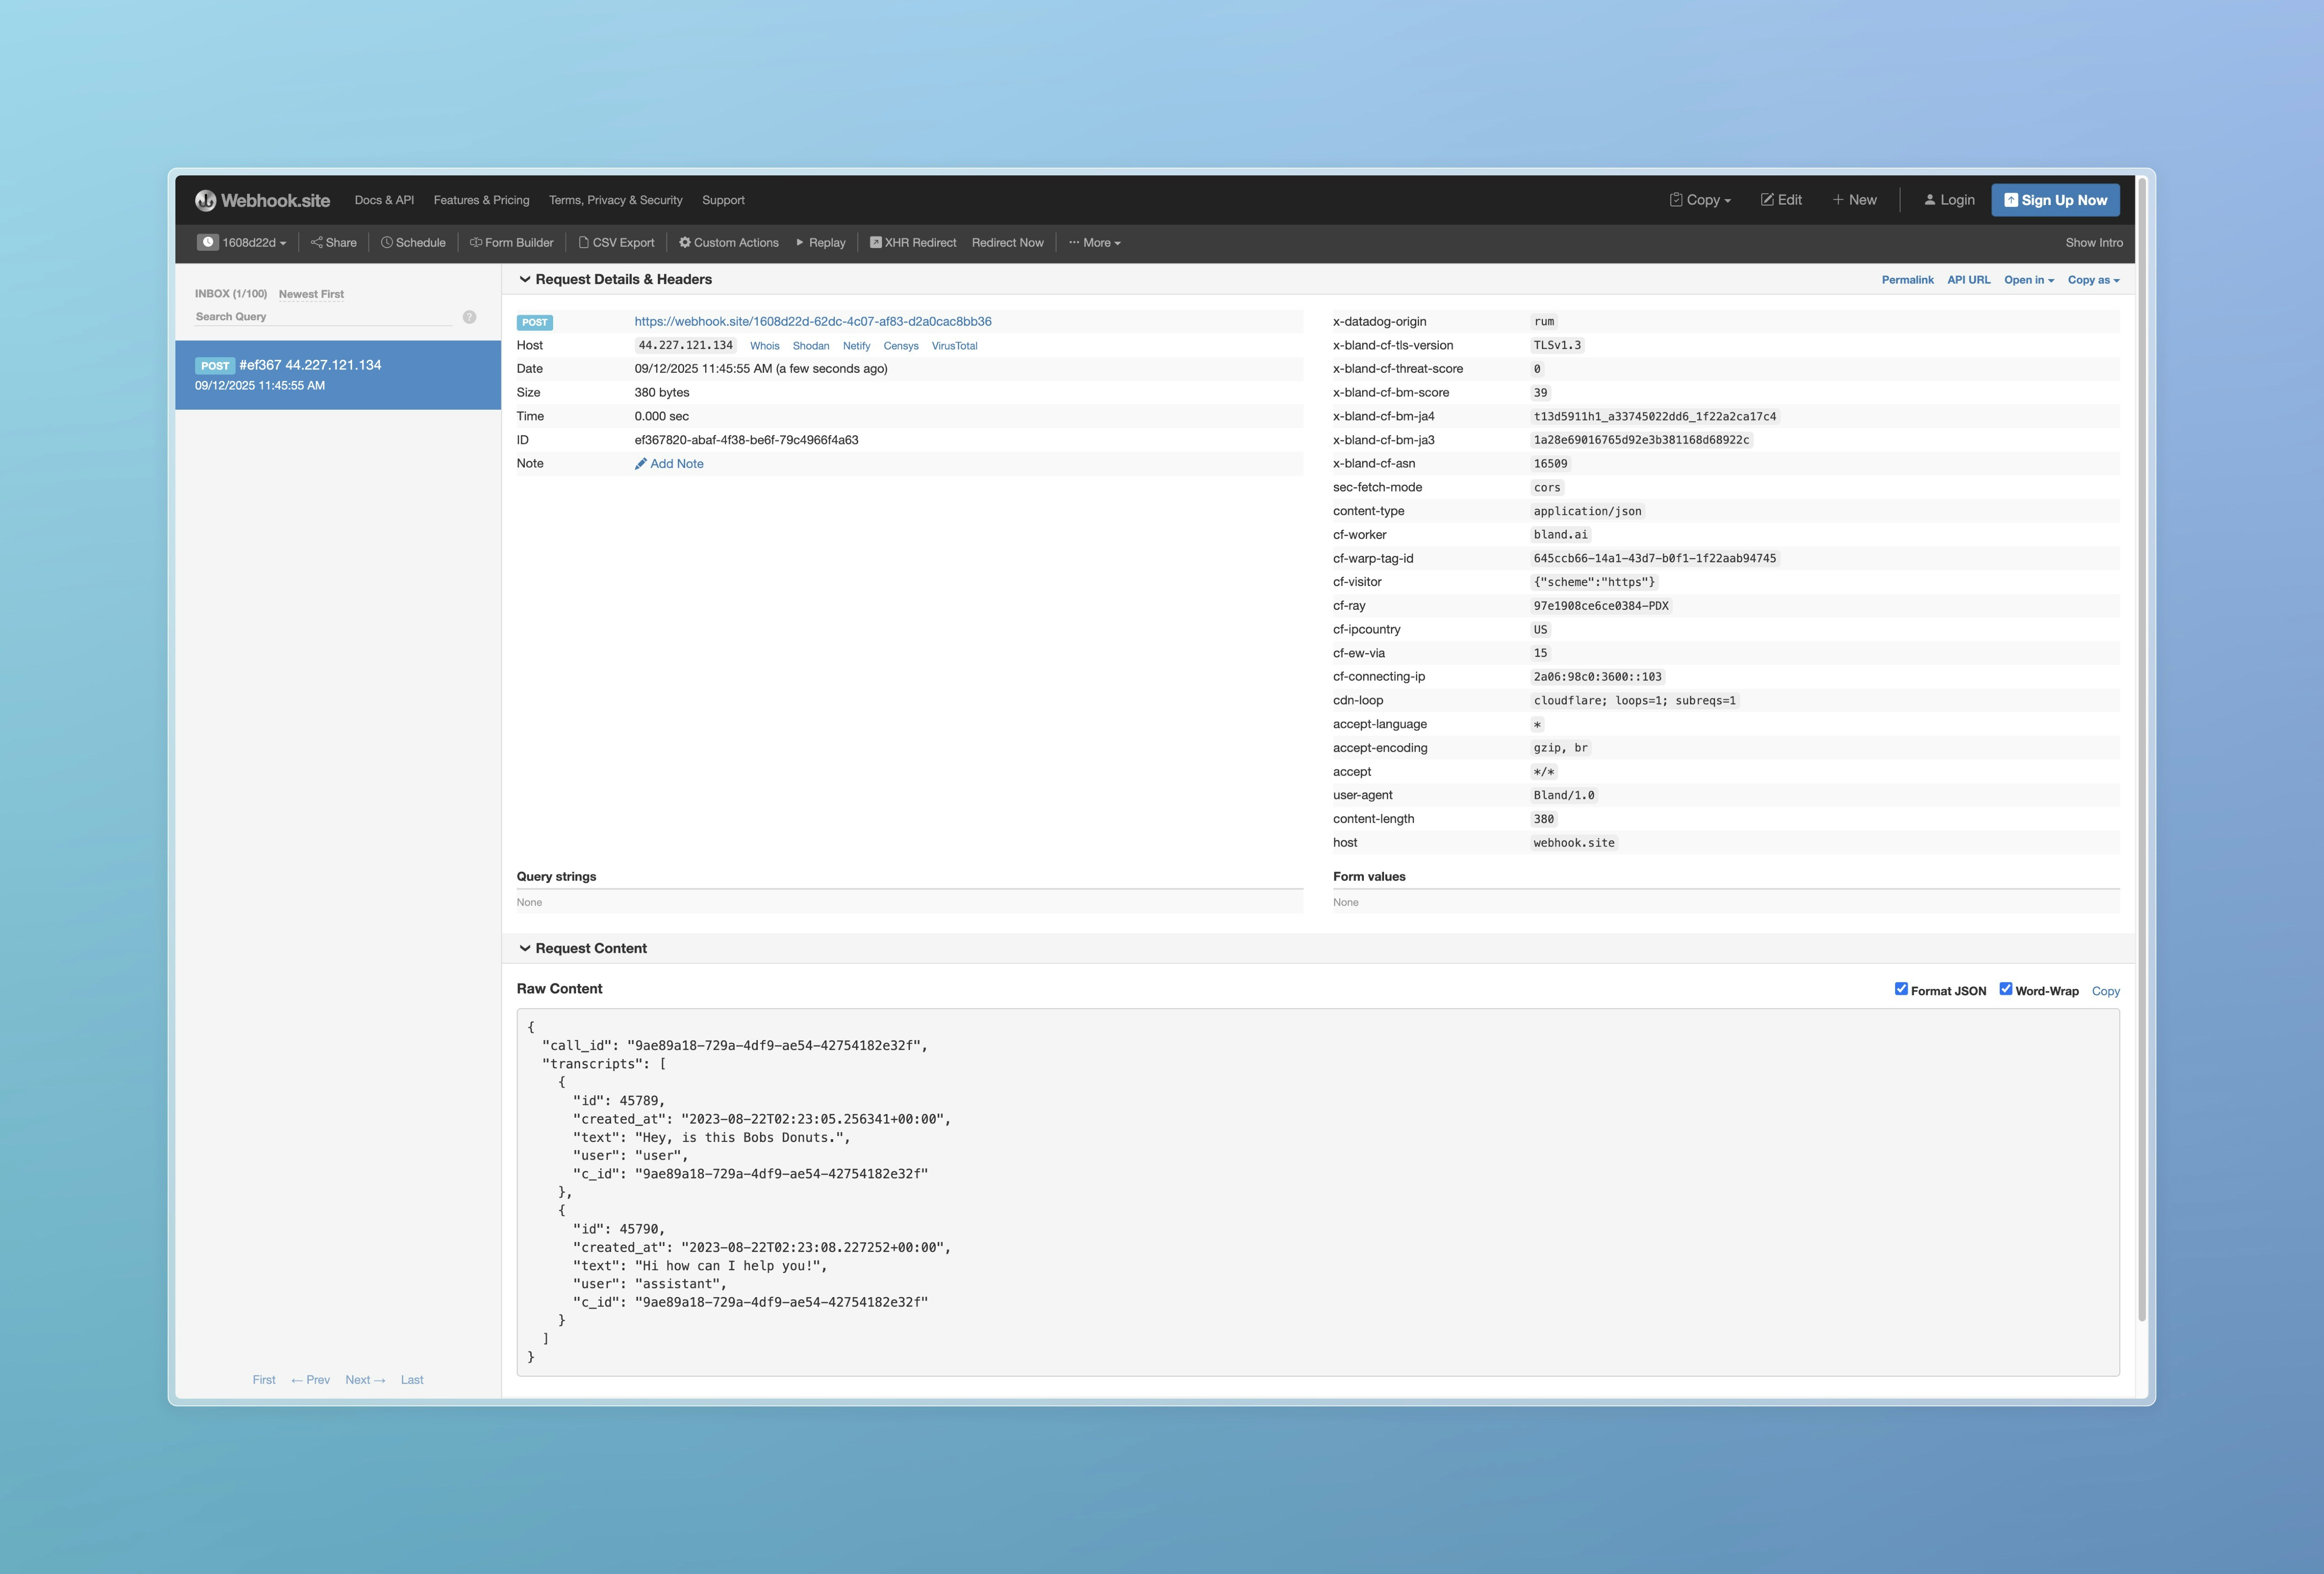The image size is (2324, 1574).
Task: Click the Form Builder icon
Action: pos(476,242)
